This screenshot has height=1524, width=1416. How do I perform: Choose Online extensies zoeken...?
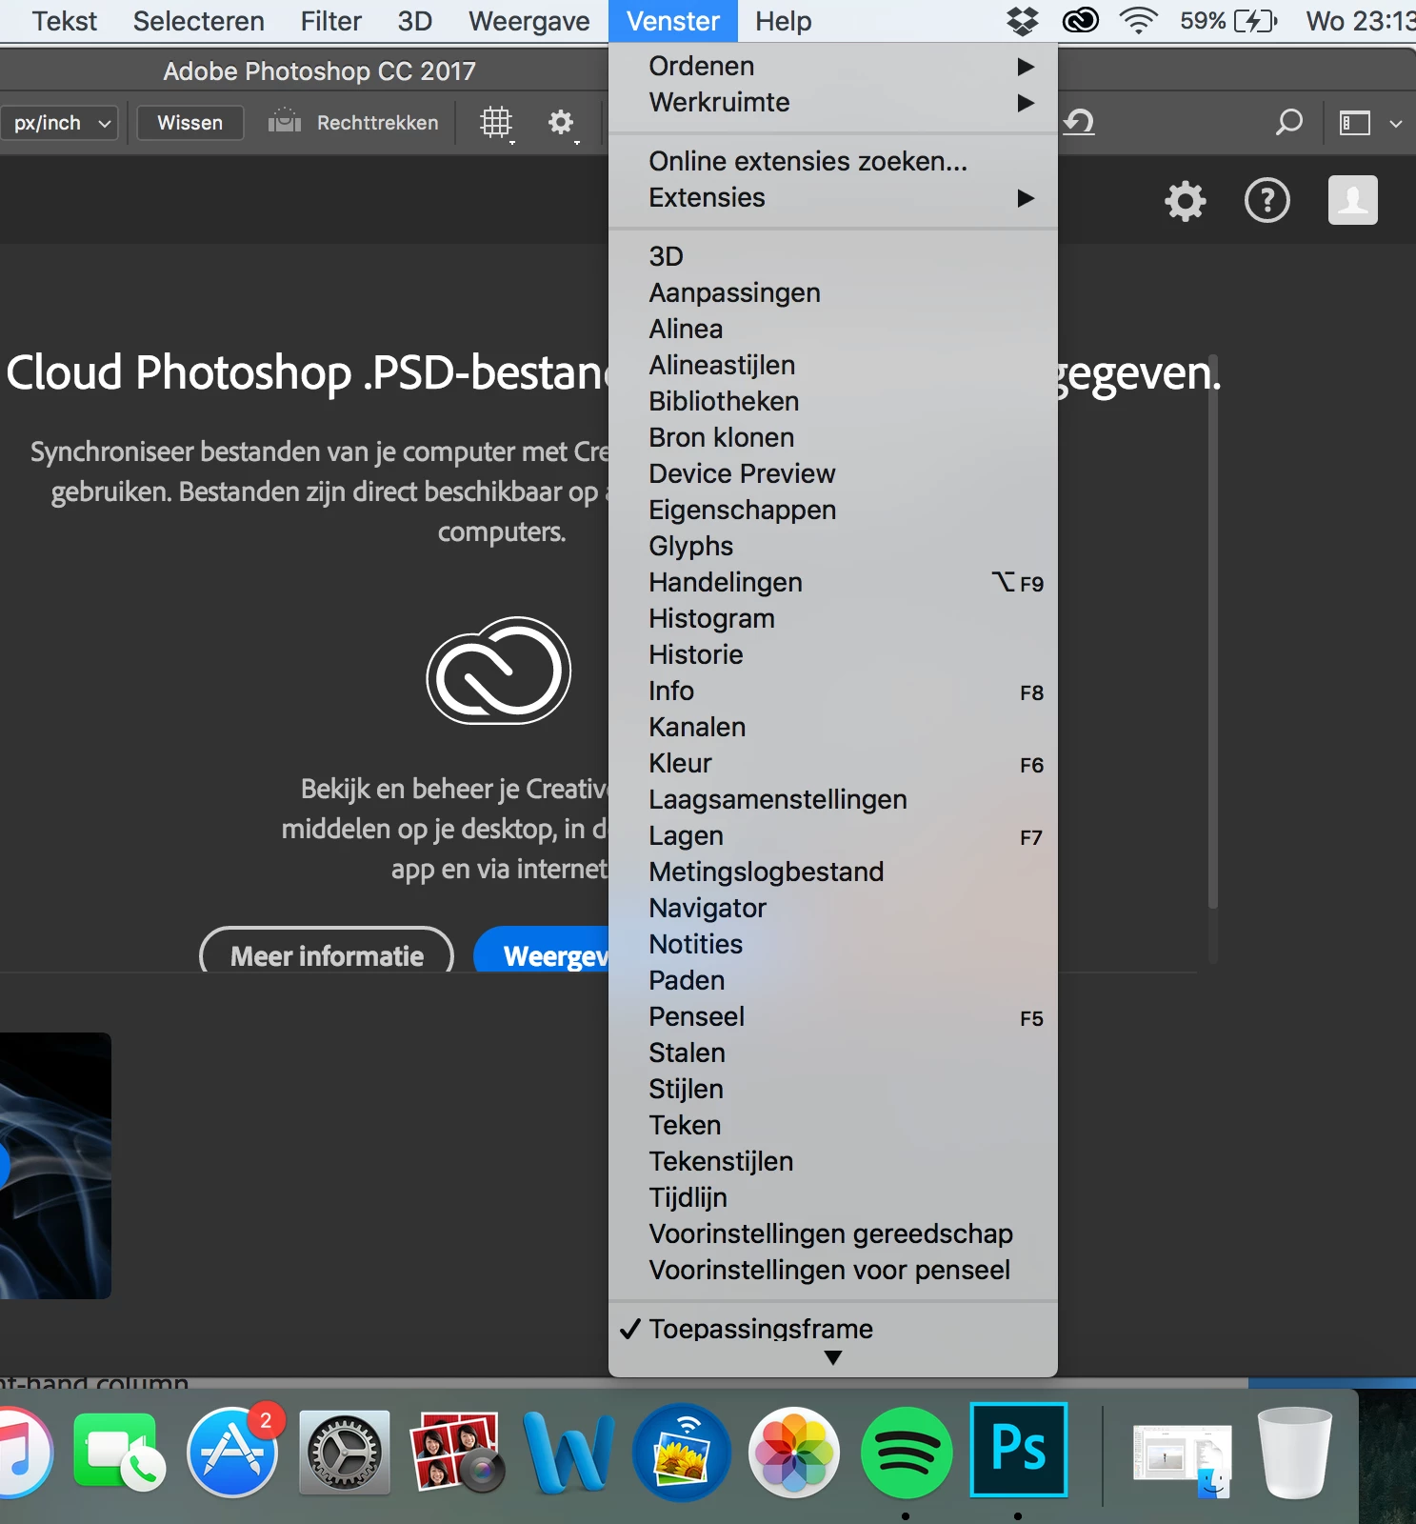pyautogui.click(x=833, y=161)
